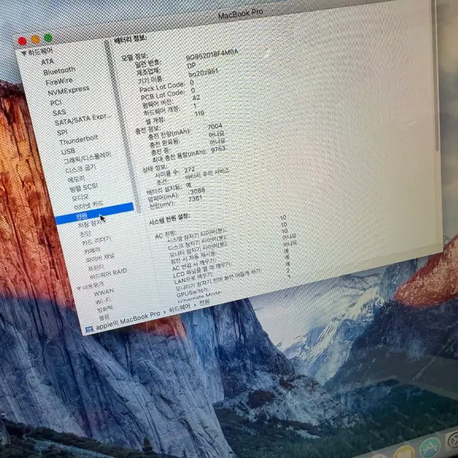Open the 병렬 SCSI entry
This screenshot has width=458, height=458.
[84, 187]
